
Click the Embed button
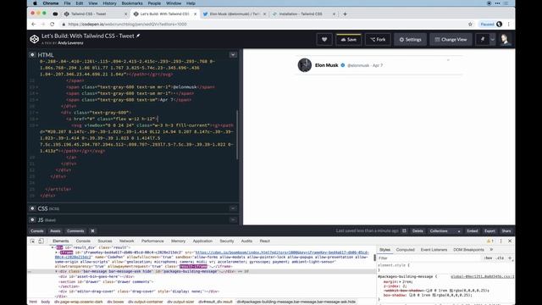click(473, 231)
